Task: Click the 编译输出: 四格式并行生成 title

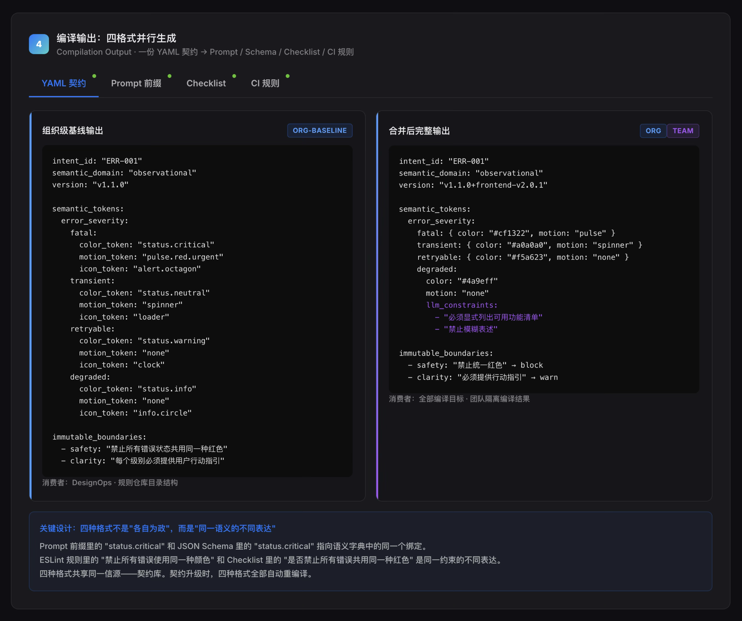Action: [116, 38]
